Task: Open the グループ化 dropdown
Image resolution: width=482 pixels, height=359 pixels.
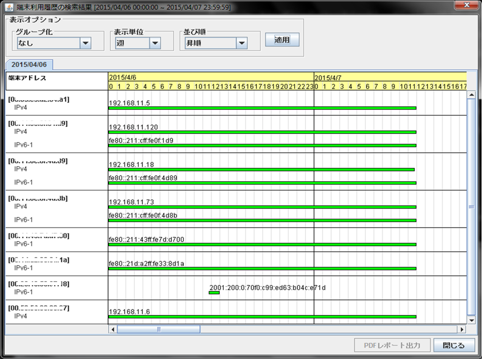Action: point(86,43)
